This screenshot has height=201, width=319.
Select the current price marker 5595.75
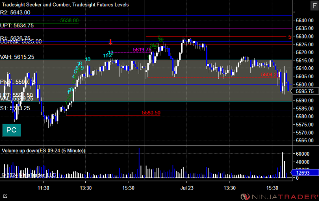[304, 91]
